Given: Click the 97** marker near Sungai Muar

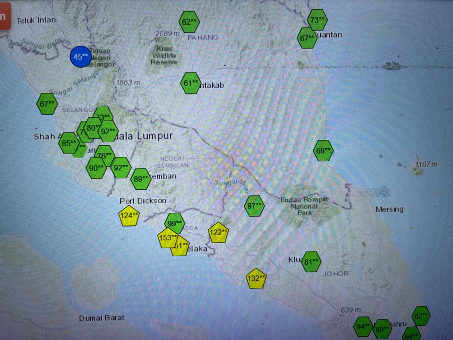Looking at the screenshot, I should [254, 206].
